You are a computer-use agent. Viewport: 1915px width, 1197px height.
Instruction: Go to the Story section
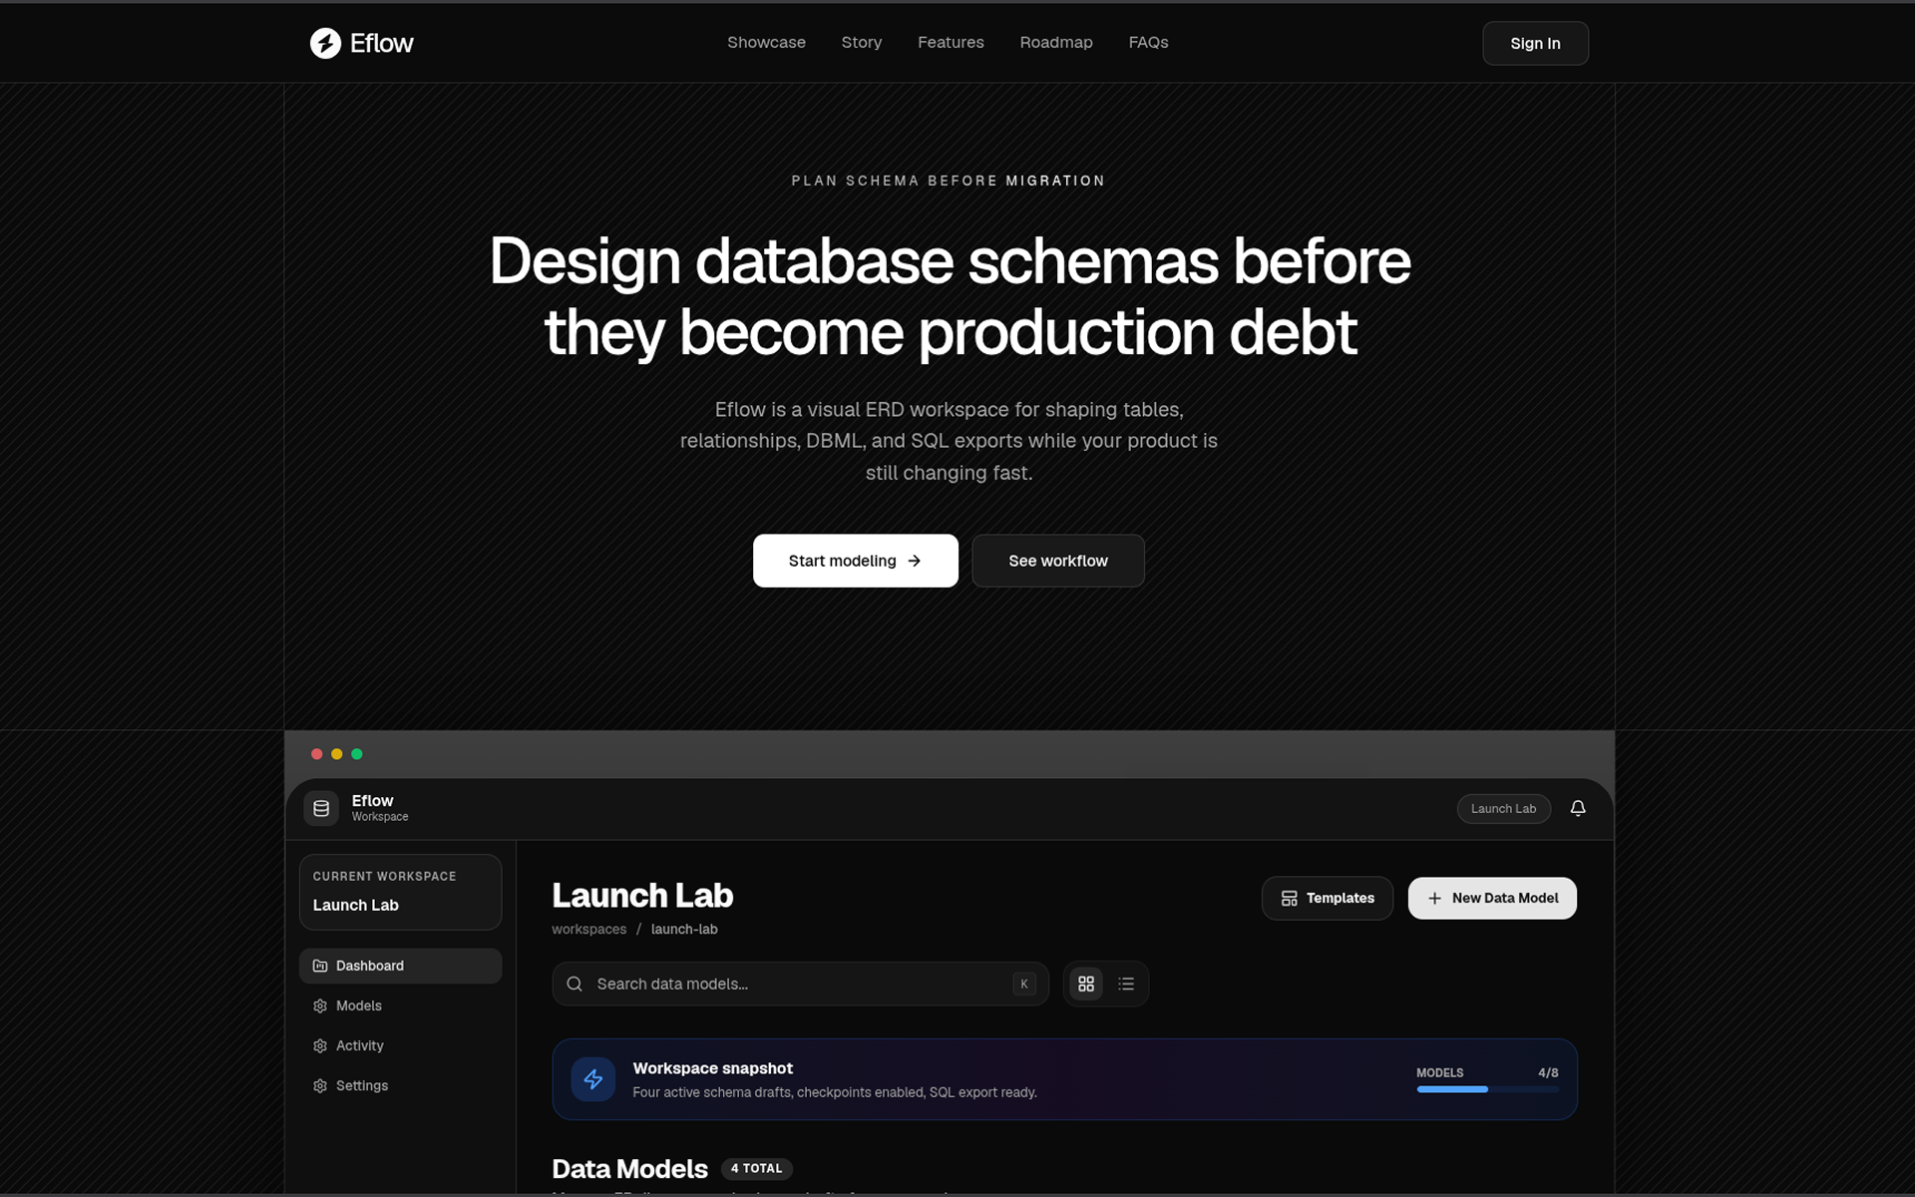(862, 42)
